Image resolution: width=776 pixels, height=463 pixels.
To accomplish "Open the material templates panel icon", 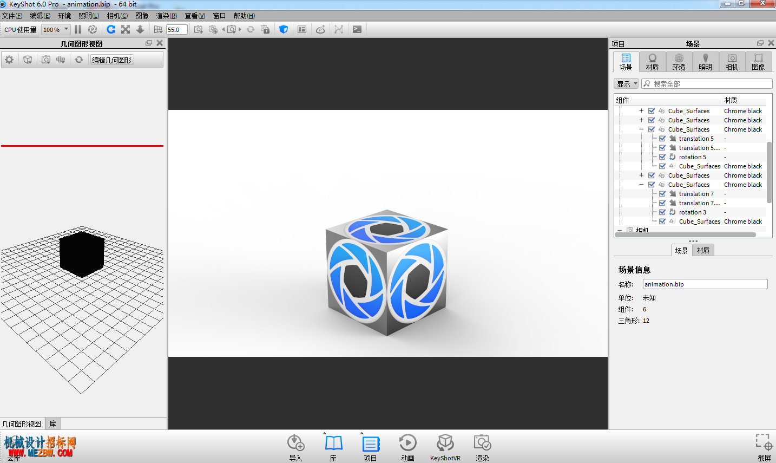I will coord(302,29).
